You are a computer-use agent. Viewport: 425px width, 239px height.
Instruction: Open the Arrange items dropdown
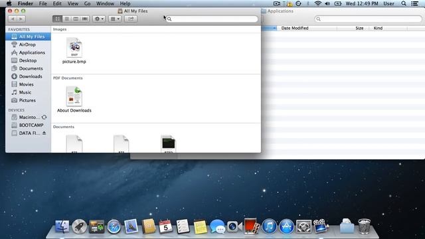(115, 19)
